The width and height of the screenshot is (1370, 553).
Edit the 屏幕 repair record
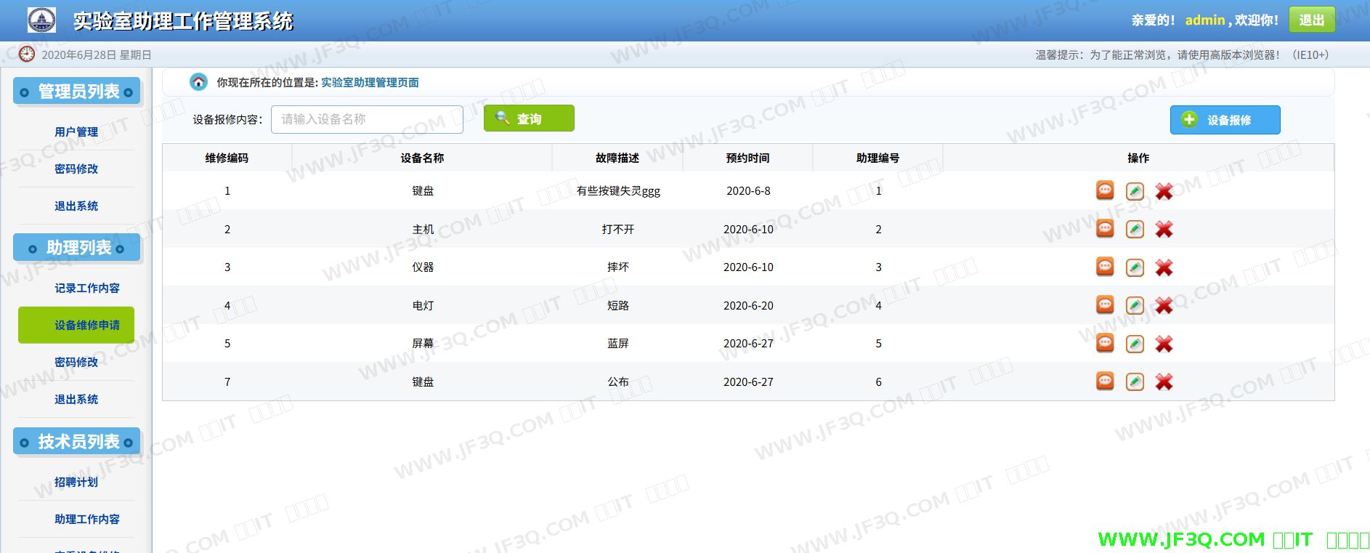click(x=1135, y=344)
